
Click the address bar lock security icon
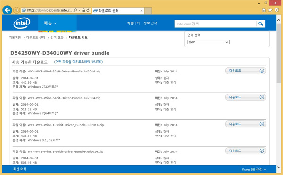83,10
